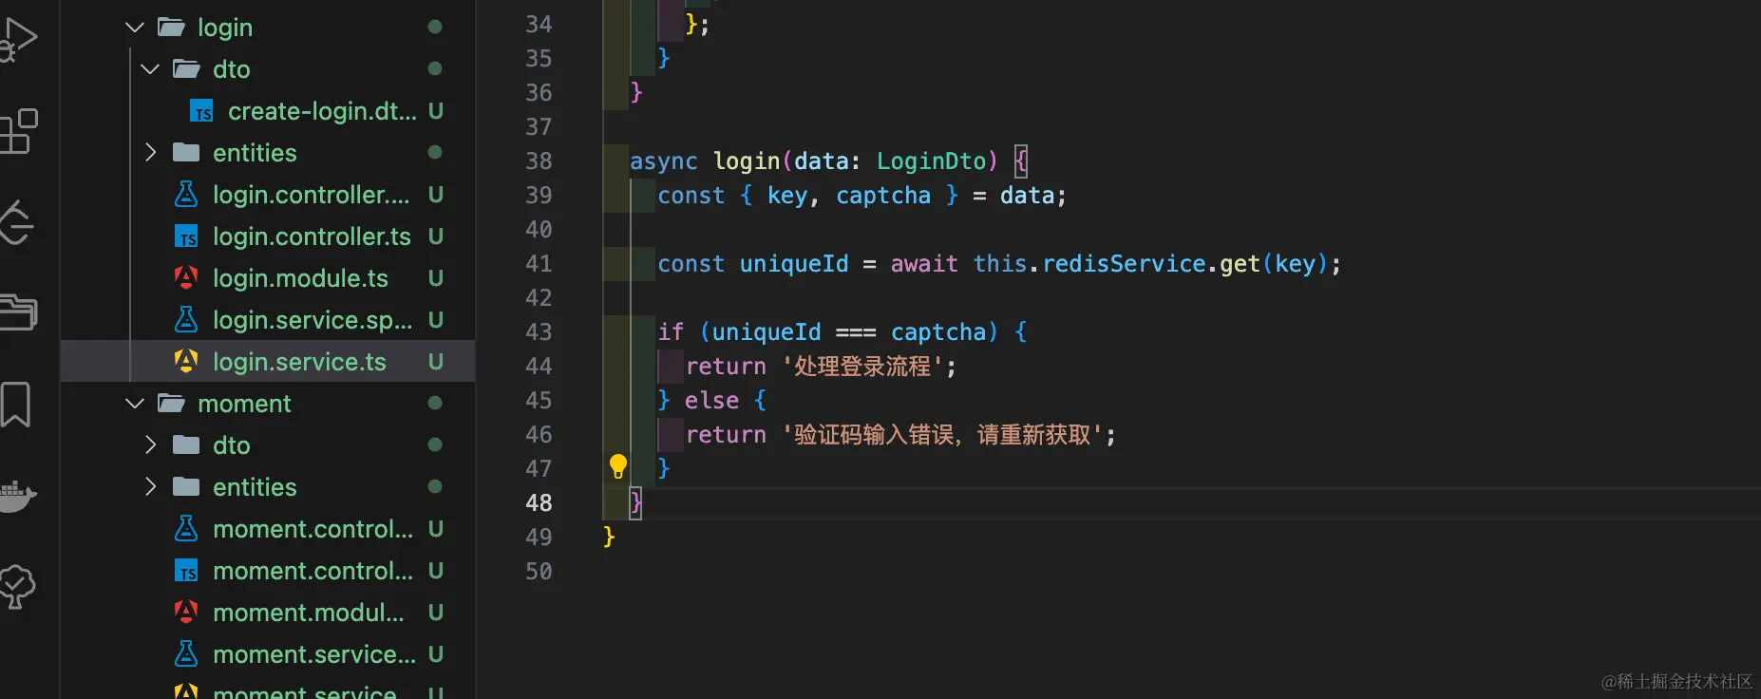The height and width of the screenshot is (699, 1761).
Task: Collapse the dto folder under login
Action: (x=150, y=69)
